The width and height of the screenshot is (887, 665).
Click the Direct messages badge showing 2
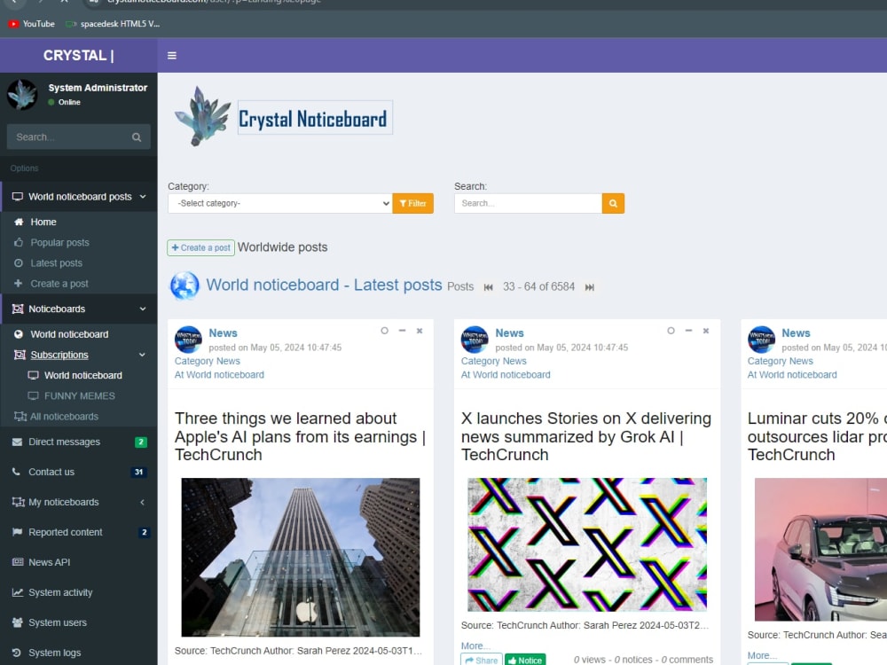click(x=141, y=442)
